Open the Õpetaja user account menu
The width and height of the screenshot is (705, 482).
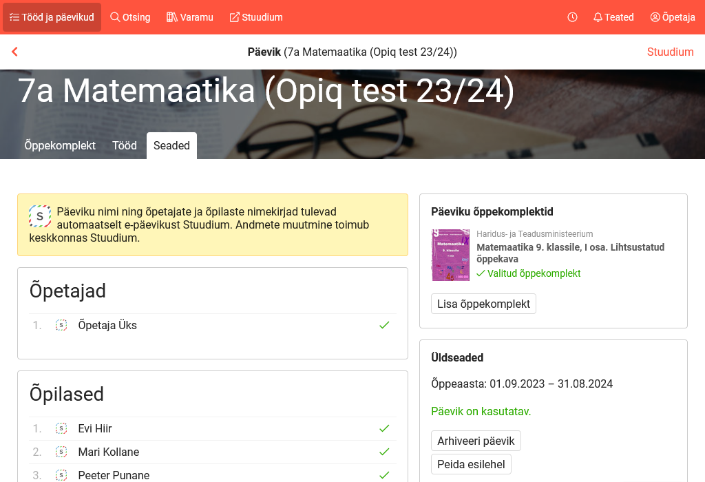click(x=673, y=17)
